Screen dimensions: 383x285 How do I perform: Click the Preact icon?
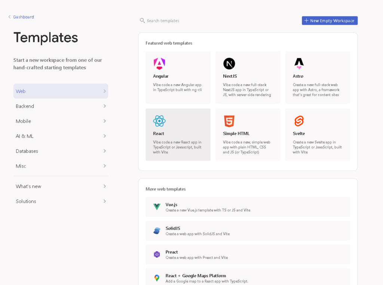coord(157,254)
